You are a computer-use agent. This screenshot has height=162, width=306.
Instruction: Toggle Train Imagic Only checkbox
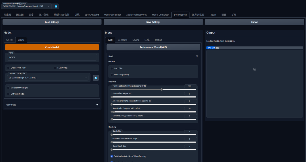point(112,75)
